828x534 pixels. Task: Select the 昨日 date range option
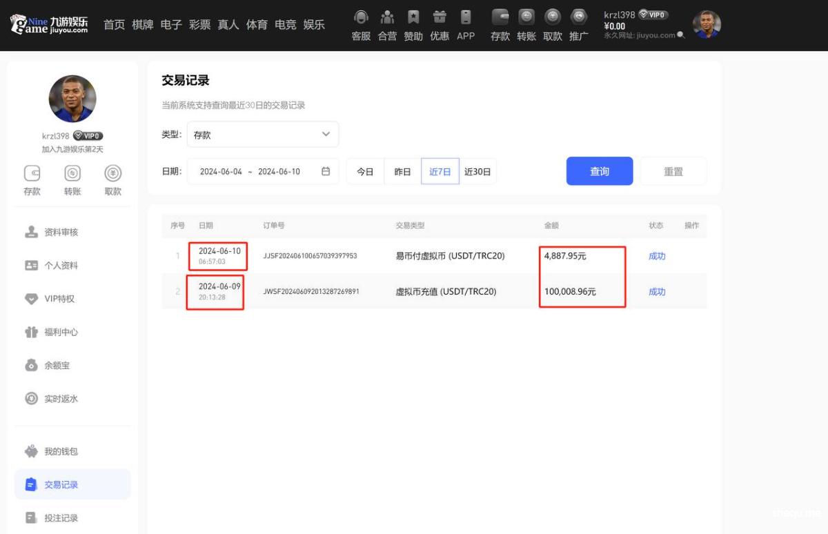[402, 172]
